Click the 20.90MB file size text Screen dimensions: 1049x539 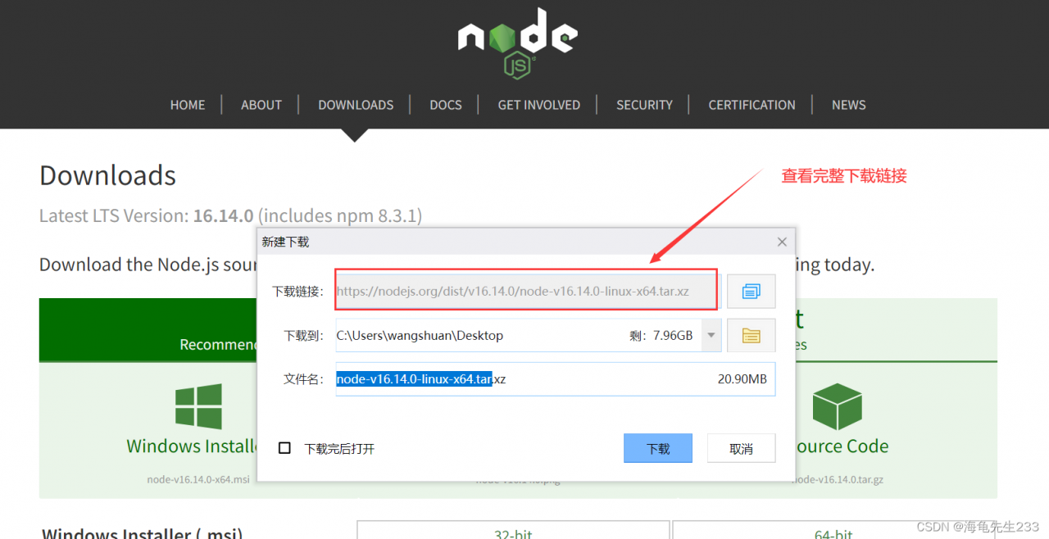click(x=742, y=379)
